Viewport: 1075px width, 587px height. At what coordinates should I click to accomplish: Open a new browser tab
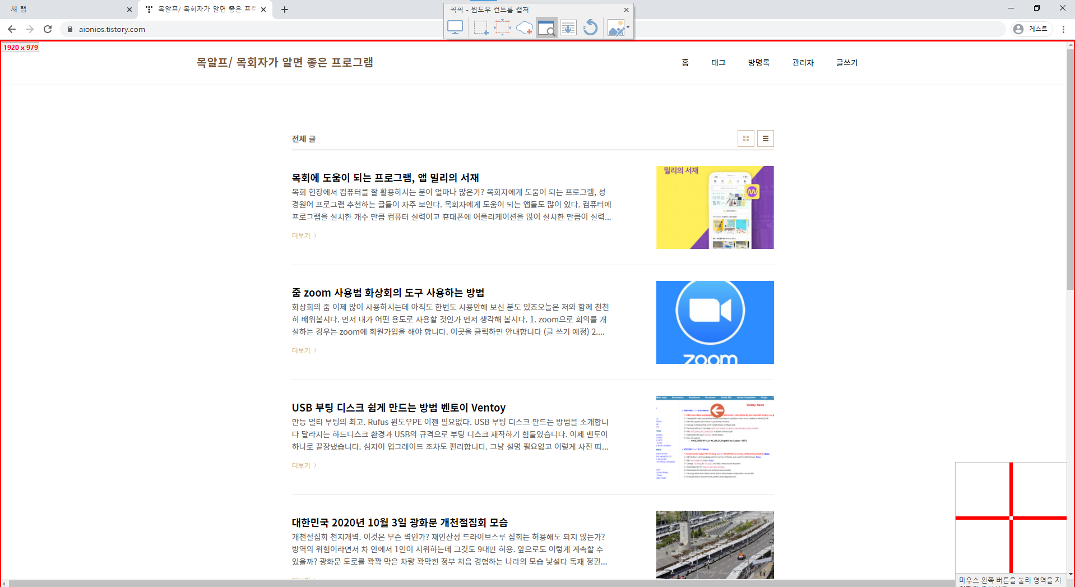[x=285, y=10]
